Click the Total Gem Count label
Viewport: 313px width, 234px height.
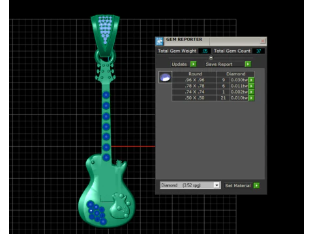click(x=232, y=51)
